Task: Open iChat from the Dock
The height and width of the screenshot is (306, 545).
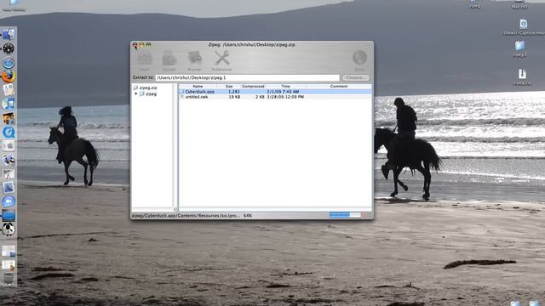Action: pos(9,201)
